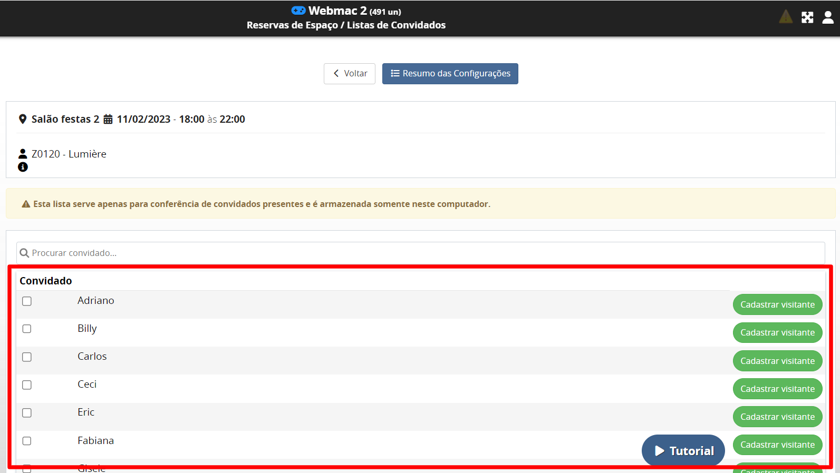Toggle fullscreen with the expand arrows icon
Image resolution: width=840 pixels, height=473 pixels.
(x=807, y=17)
